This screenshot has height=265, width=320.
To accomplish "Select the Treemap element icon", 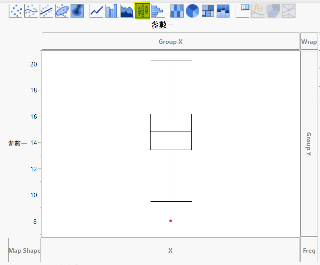I will pos(208,11).
